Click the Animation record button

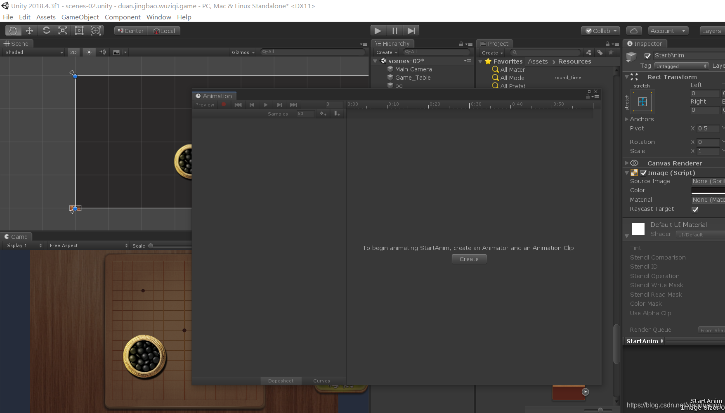[x=224, y=105]
